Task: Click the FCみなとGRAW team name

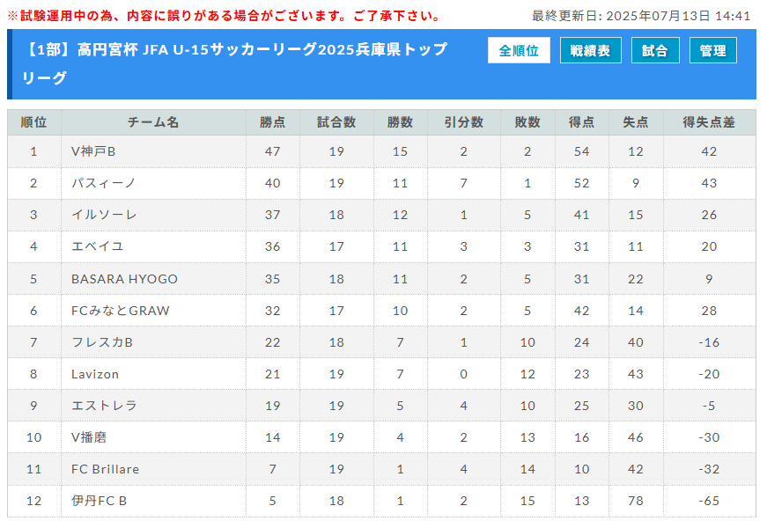Action: (x=121, y=311)
